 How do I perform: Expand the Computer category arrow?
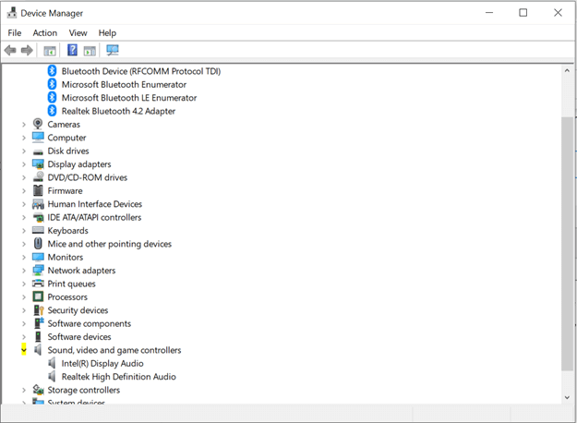24,138
